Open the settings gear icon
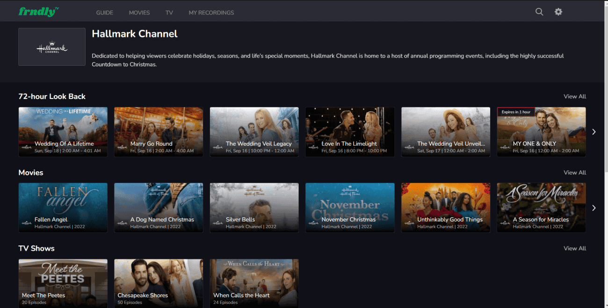Image resolution: width=608 pixels, height=308 pixels. point(558,11)
